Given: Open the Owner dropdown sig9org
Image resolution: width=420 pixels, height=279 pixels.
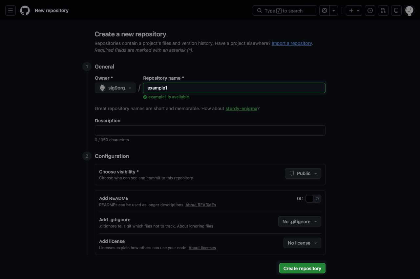Looking at the screenshot, I should coord(115,88).
